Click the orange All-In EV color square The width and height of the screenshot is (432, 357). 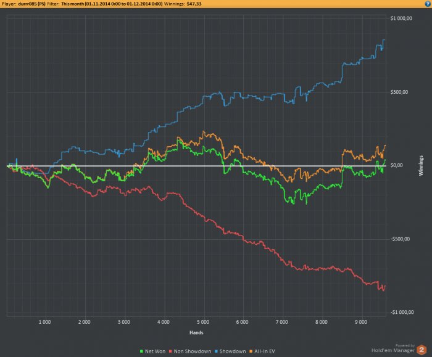(x=251, y=351)
